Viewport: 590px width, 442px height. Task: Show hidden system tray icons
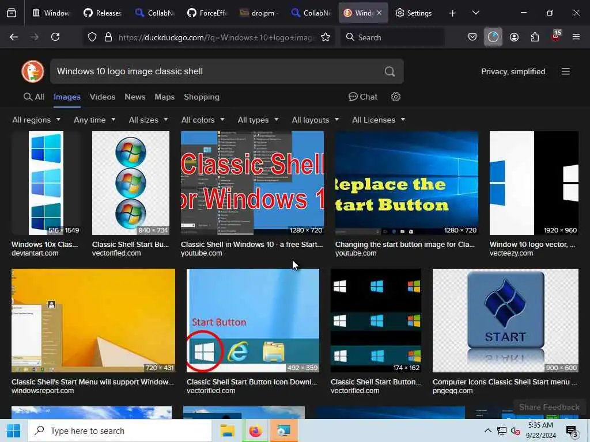pos(487,430)
